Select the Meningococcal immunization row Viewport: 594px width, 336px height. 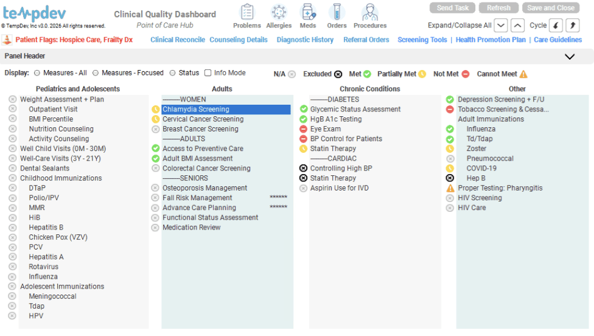[53, 296]
